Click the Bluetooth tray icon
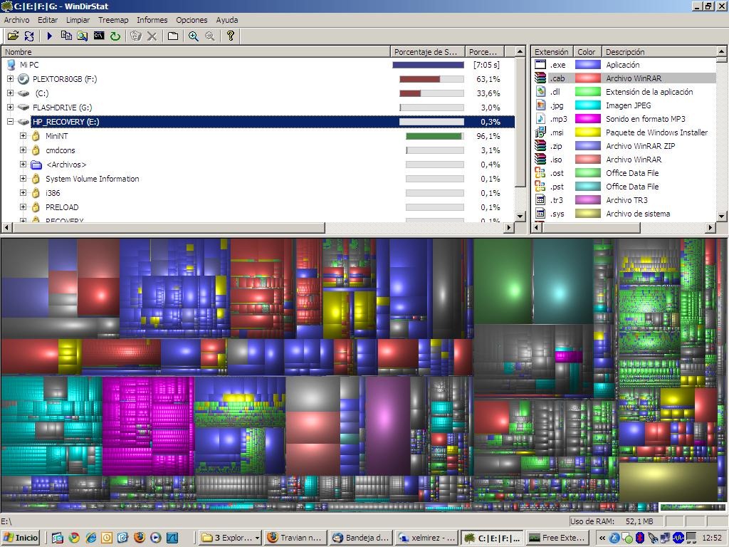The image size is (729, 547). click(640, 538)
